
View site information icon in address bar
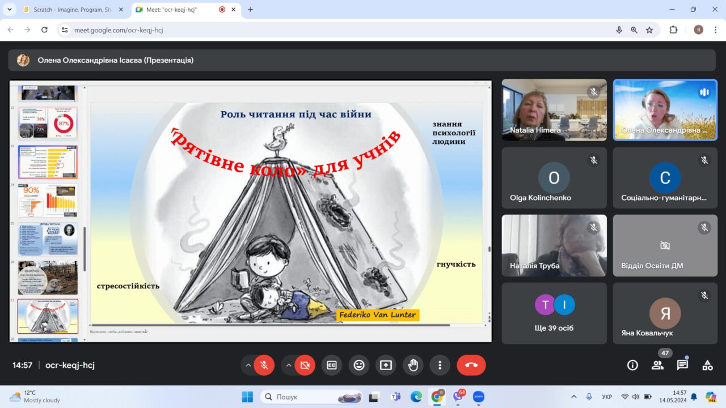(x=65, y=30)
